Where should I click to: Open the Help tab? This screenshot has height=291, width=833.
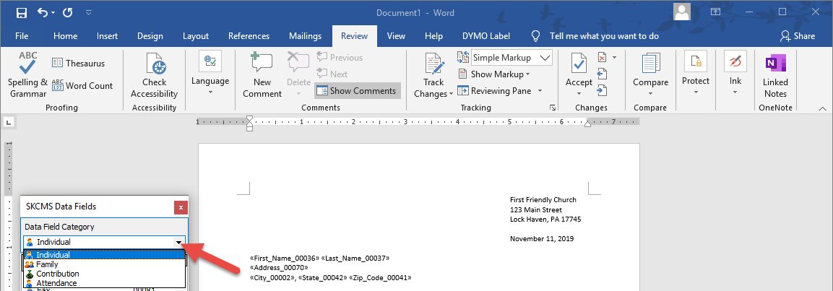click(x=433, y=36)
